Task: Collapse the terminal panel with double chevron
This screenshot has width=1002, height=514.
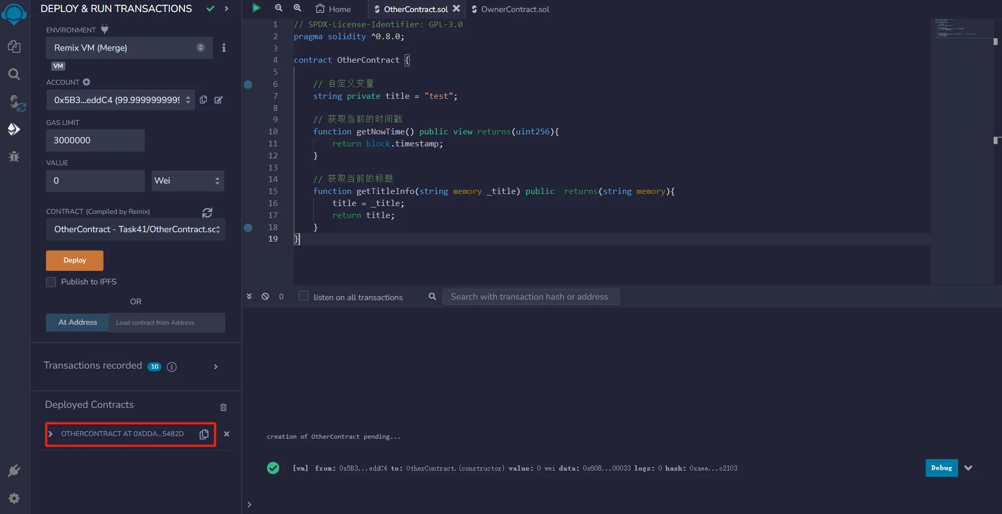Action: (249, 296)
